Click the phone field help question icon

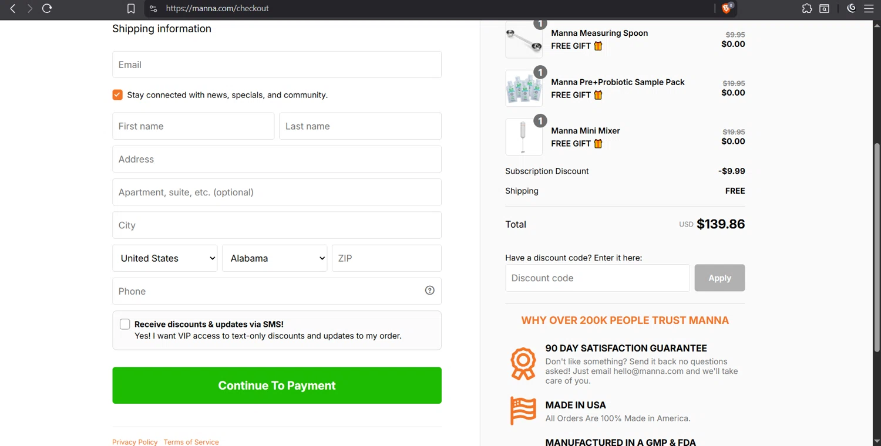click(430, 290)
